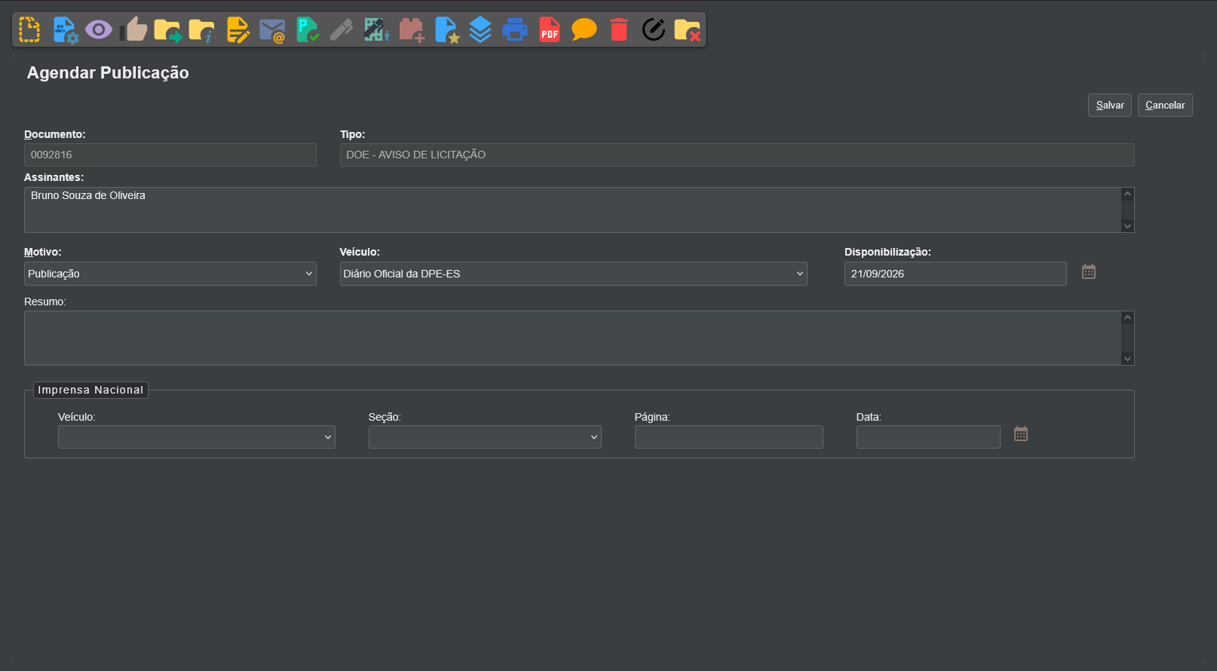Image resolution: width=1217 pixels, height=671 pixels.
Task: Click the folder with red X icon
Action: click(687, 29)
